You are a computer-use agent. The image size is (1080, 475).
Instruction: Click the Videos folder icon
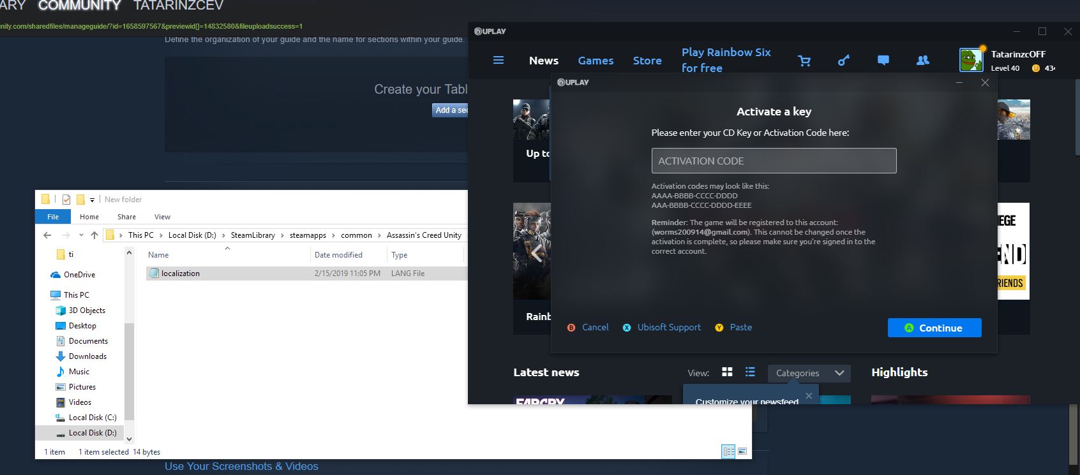coord(61,402)
